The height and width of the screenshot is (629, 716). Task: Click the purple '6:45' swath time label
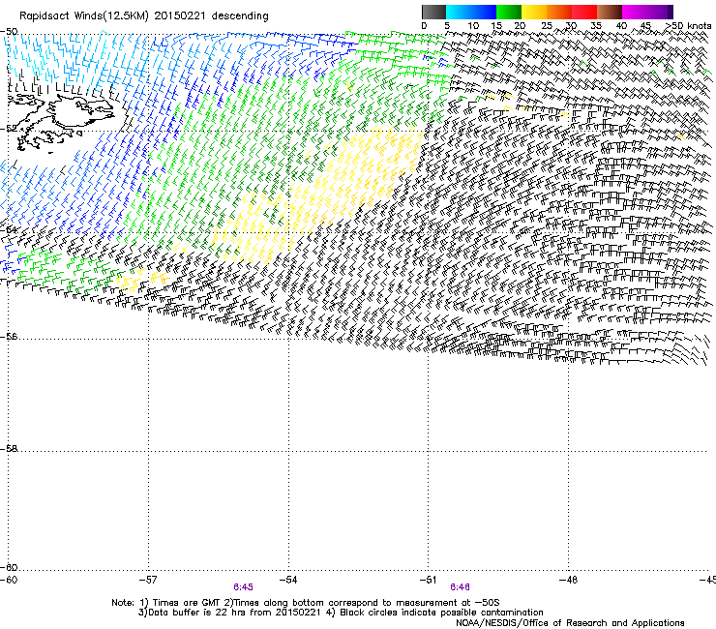(x=244, y=587)
